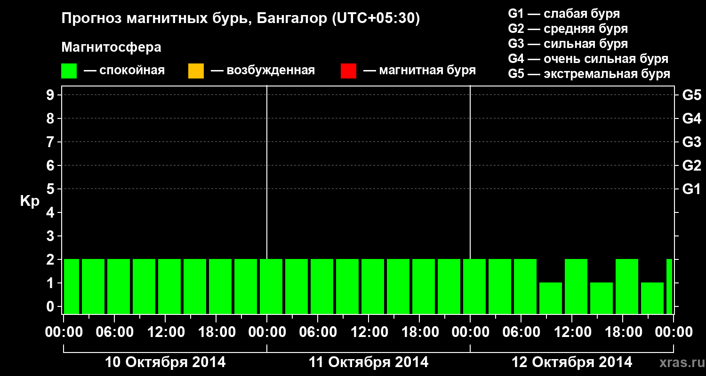Click the '10 Октября 2014' date label
Screen dimensions: 706x376
point(165,362)
